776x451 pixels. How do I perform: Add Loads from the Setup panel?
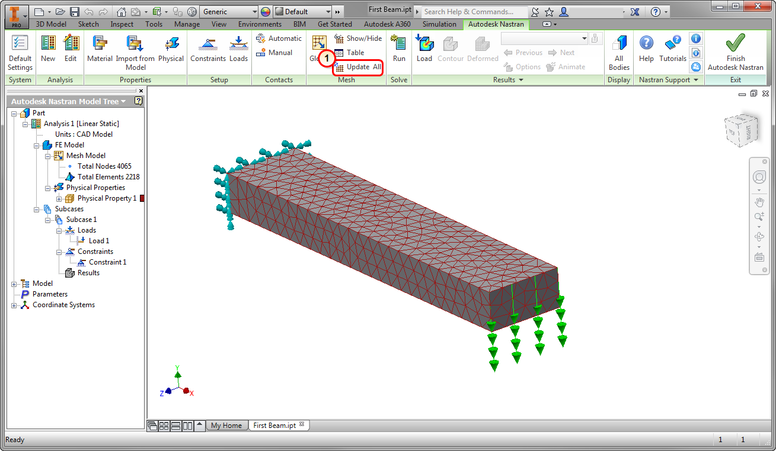pyautogui.click(x=238, y=49)
